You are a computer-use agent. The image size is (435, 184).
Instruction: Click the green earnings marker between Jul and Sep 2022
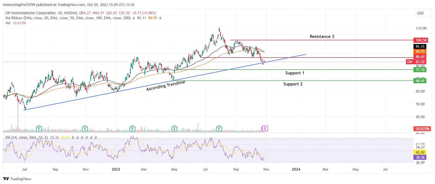pos(39,128)
